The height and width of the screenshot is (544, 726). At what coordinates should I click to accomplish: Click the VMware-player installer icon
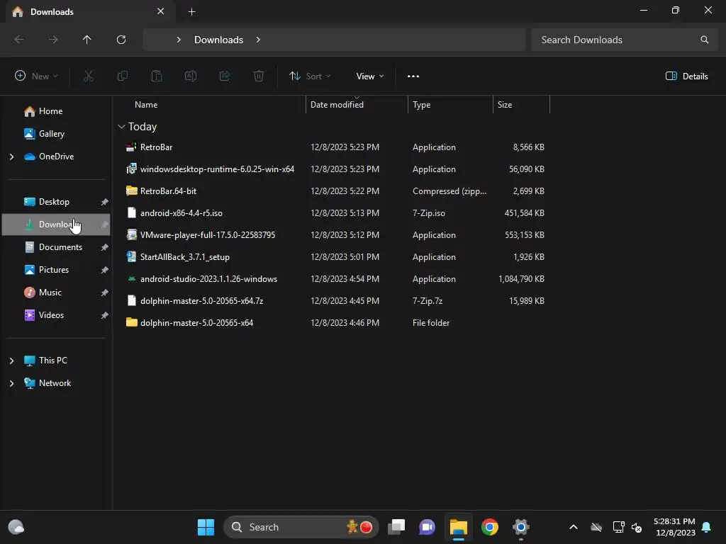click(131, 234)
